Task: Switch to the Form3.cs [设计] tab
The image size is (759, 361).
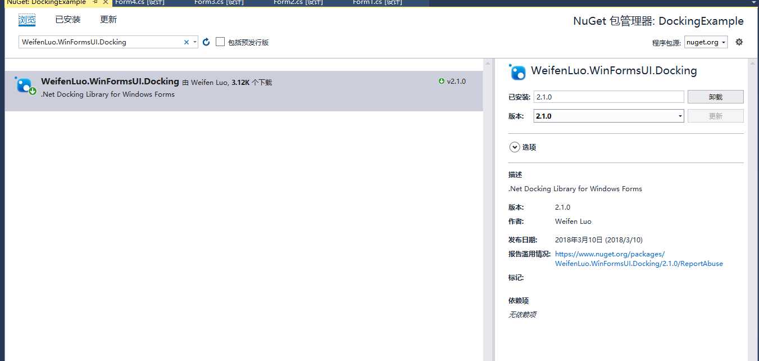Action: (219, 2)
